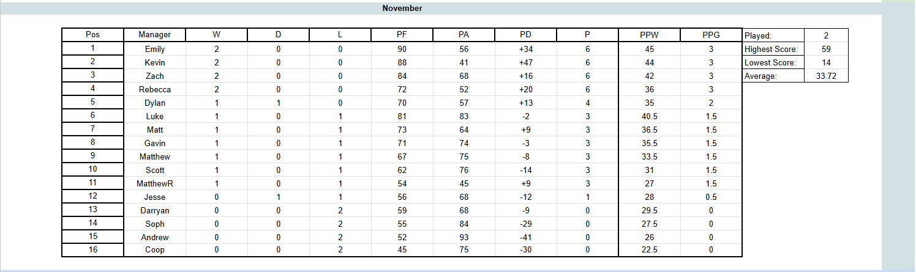916x272 pixels.
Task: Select manager name cell Emily
Action: pos(155,49)
